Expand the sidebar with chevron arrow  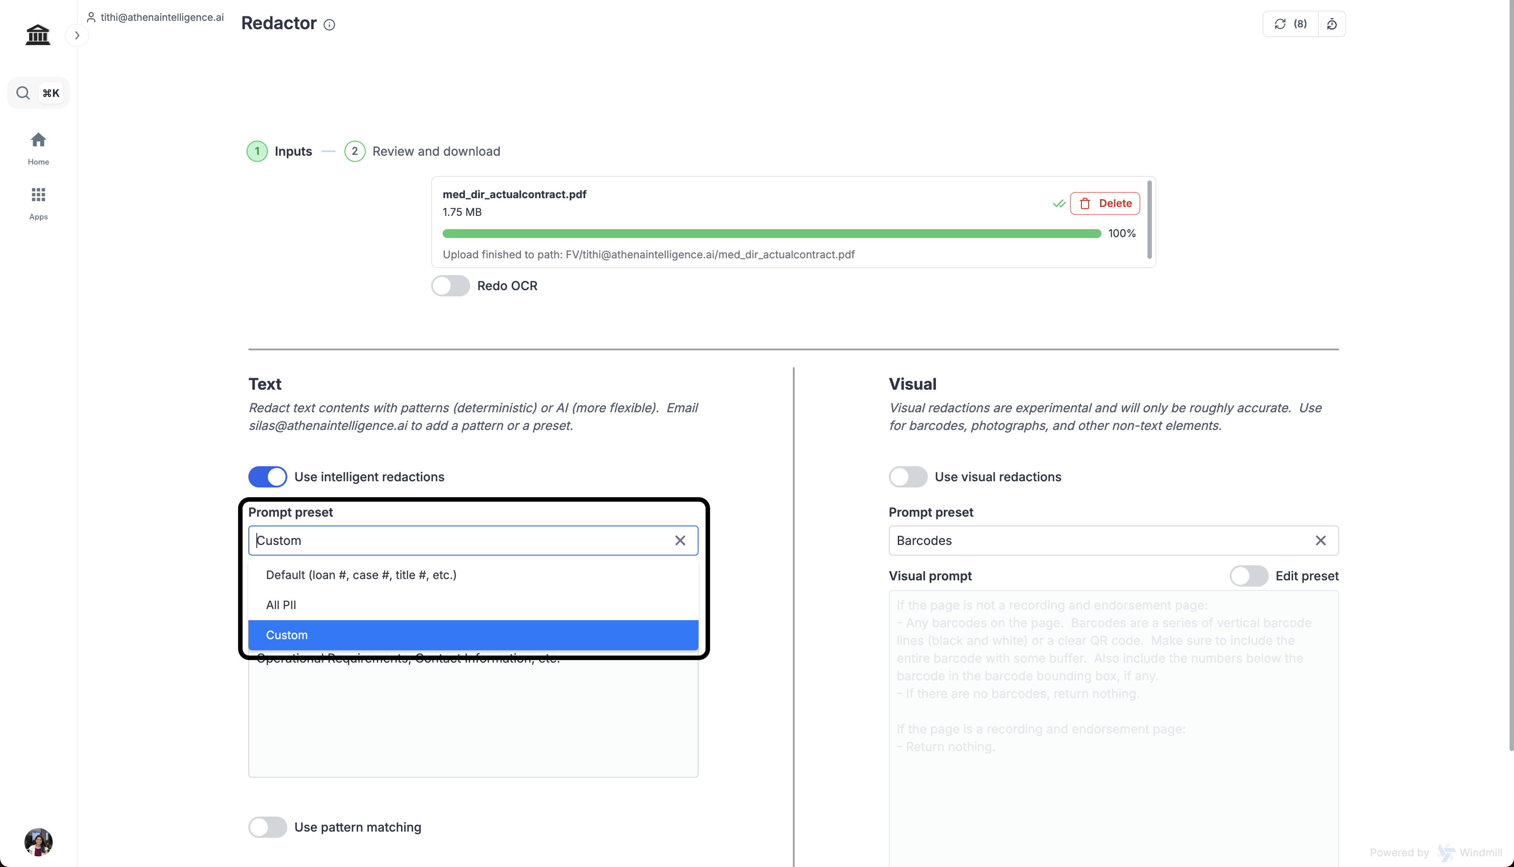(x=77, y=35)
